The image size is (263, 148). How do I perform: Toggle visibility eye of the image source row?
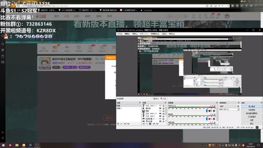tap(160, 111)
